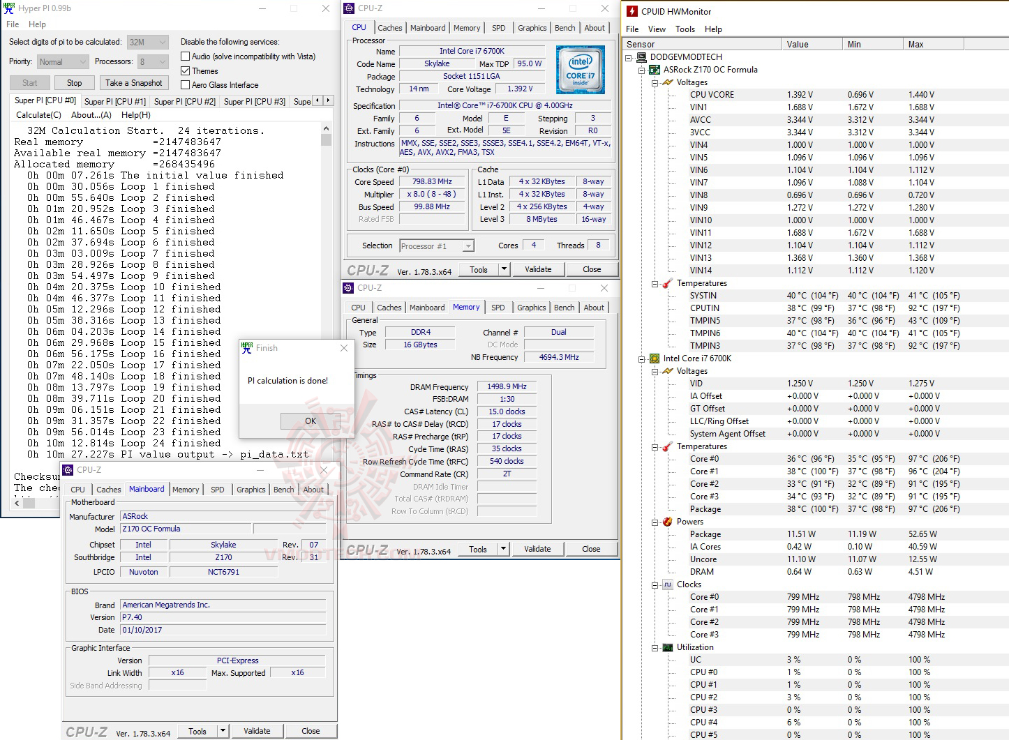Screen dimensions: 1009x740
Task: Click the Finish dialog's Hyper PI icon
Action: pyautogui.click(x=247, y=347)
